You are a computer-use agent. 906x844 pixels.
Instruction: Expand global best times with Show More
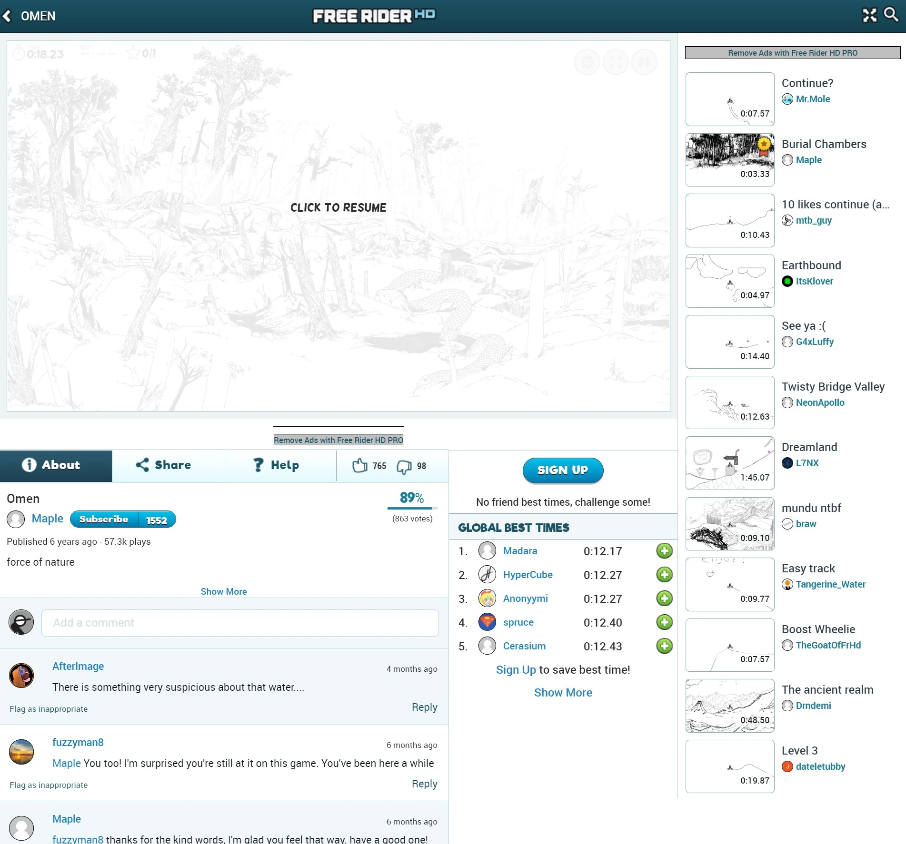coord(563,693)
